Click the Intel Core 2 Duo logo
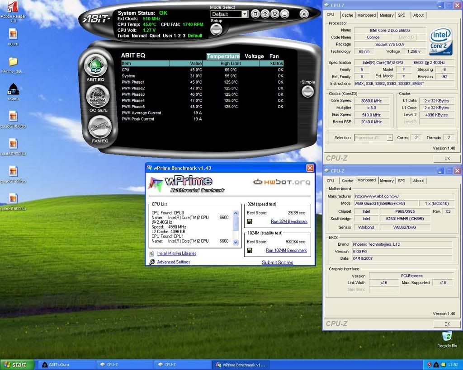 click(440, 41)
